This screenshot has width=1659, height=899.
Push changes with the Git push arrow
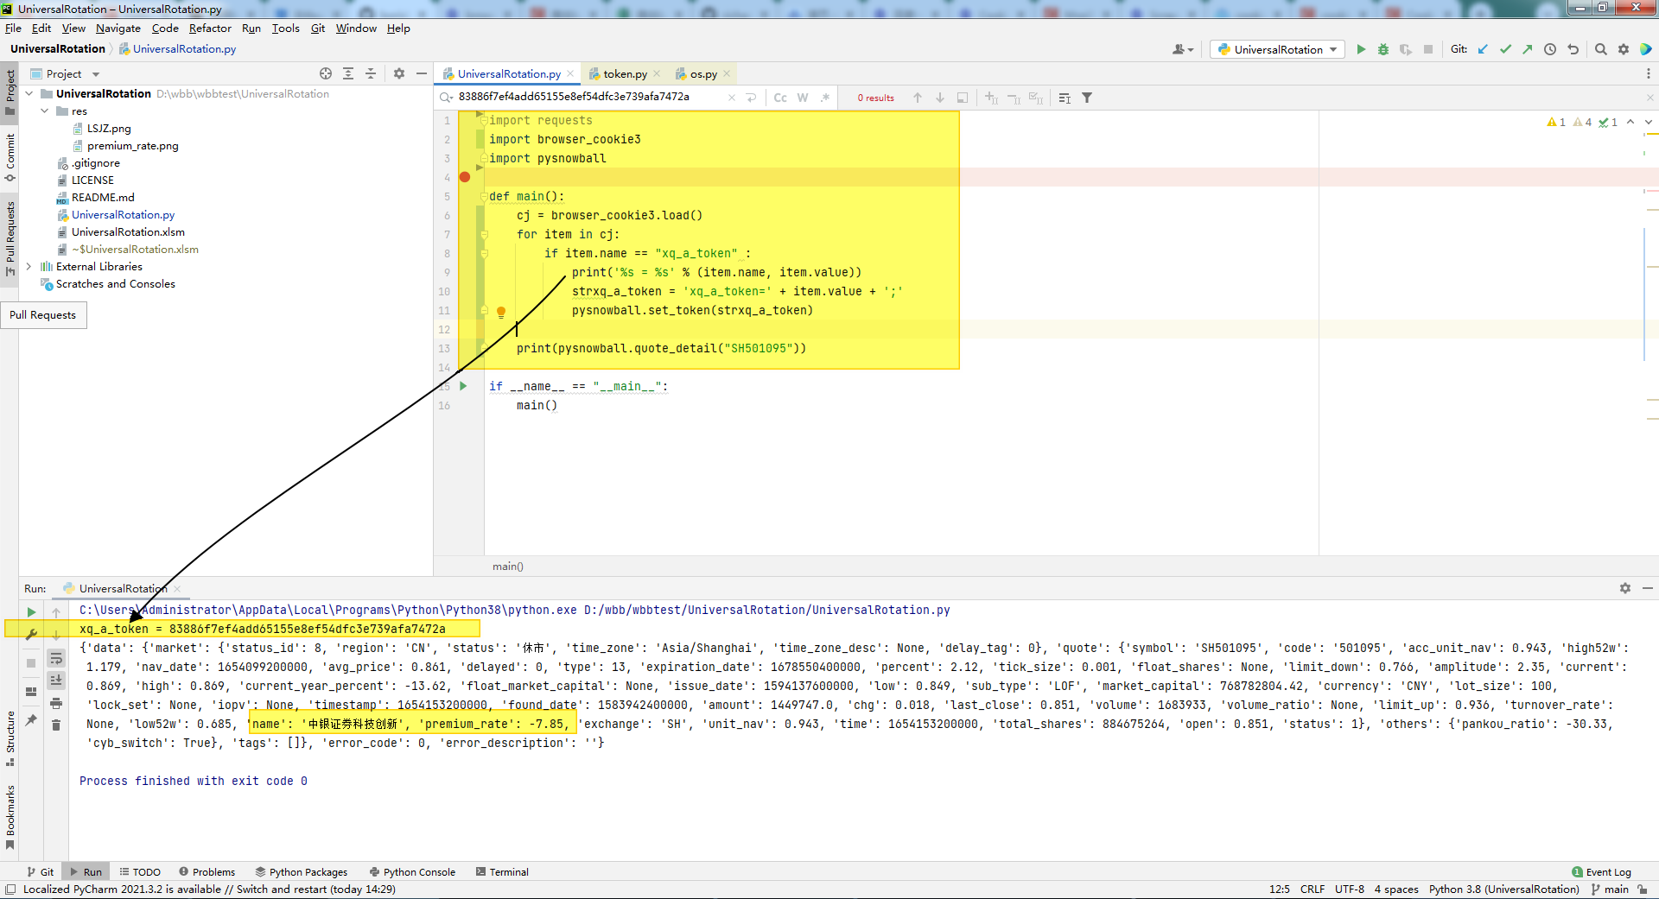(1528, 49)
